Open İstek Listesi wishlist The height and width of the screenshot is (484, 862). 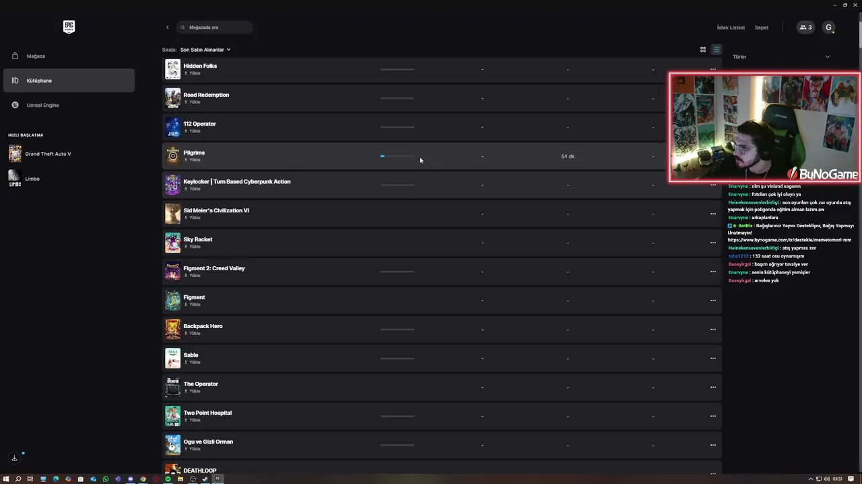(731, 28)
